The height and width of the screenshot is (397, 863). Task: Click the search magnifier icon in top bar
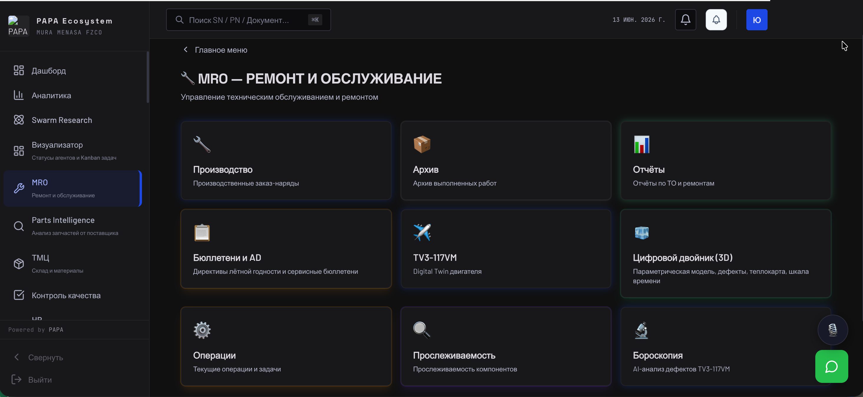click(180, 20)
